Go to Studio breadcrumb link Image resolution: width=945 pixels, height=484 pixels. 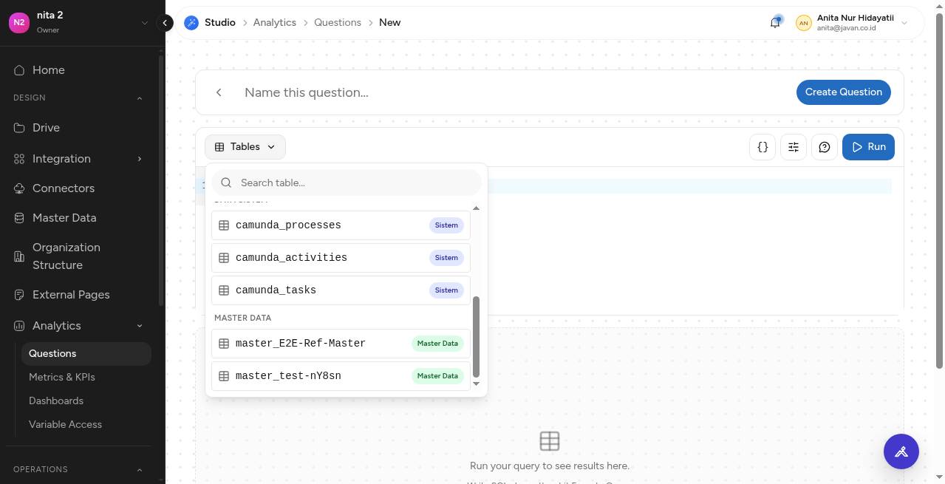(x=220, y=23)
